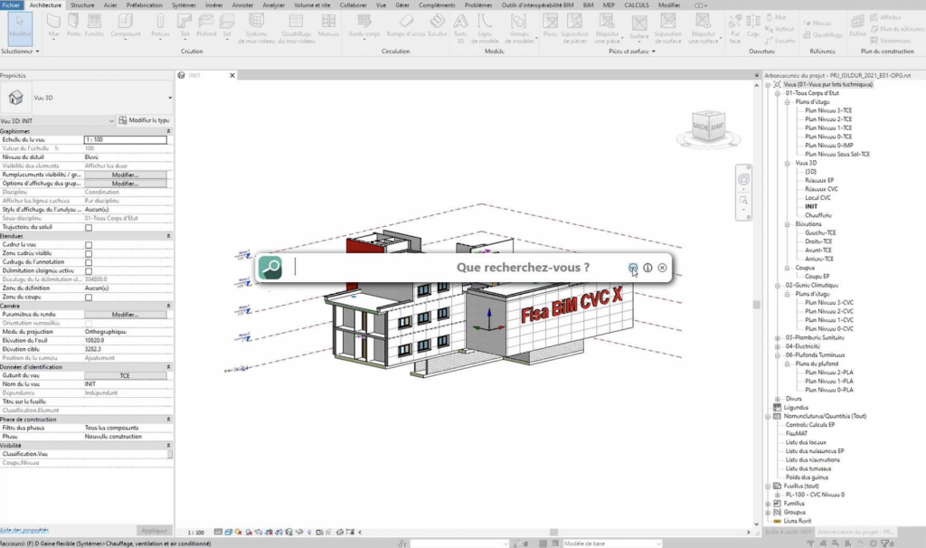Click Modifier button for Remplacements visibilité

tap(125, 175)
